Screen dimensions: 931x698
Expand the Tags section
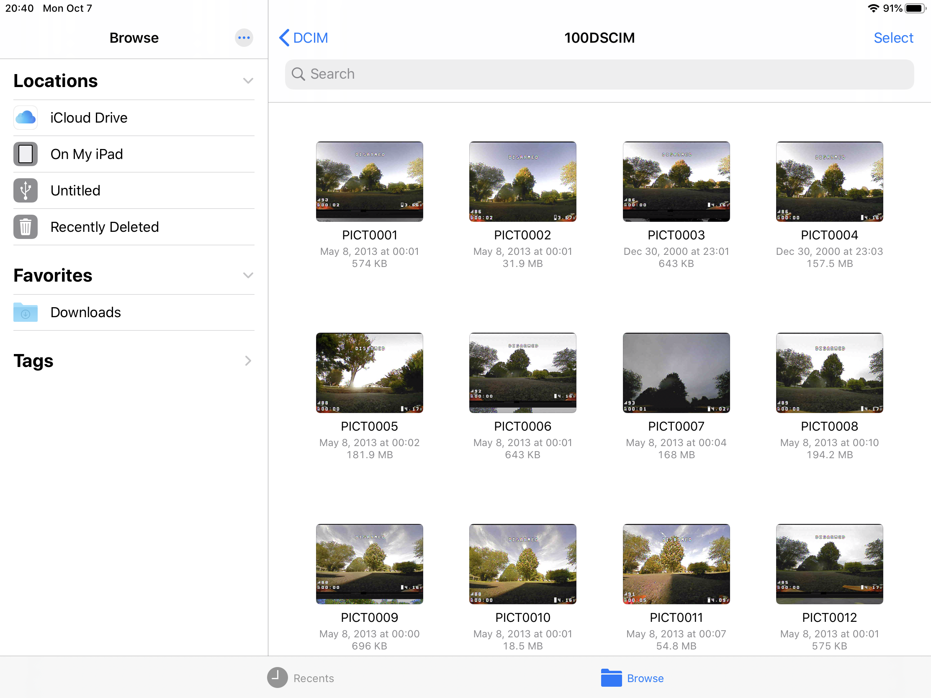pos(248,361)
